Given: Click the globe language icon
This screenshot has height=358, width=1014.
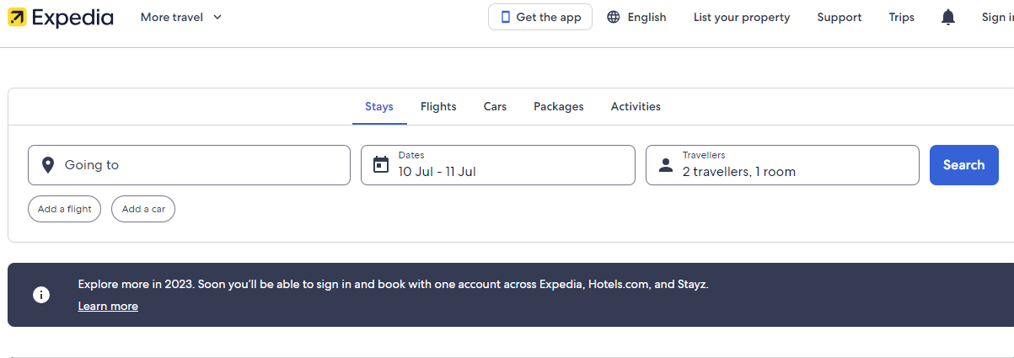Looking at the screenshot, I should (x=614, y=17).
